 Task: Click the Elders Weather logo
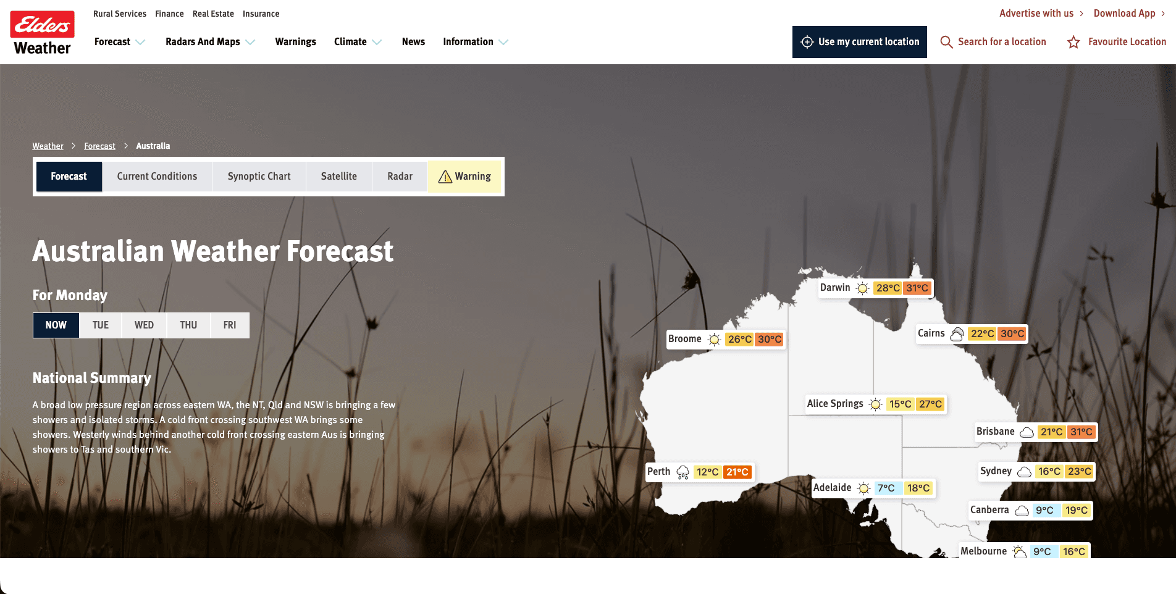tap(42, 33)
